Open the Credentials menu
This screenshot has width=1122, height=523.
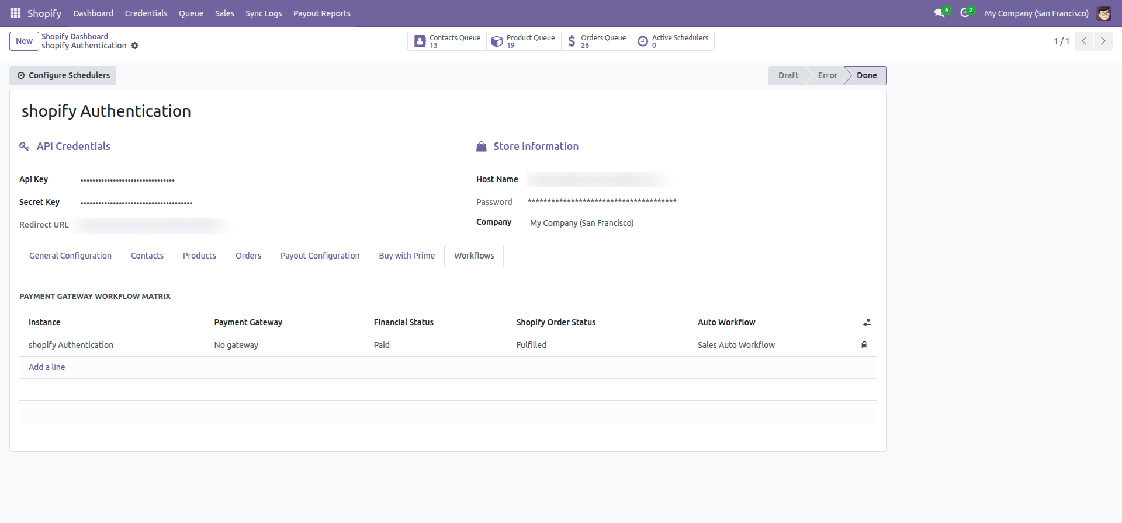146,13
